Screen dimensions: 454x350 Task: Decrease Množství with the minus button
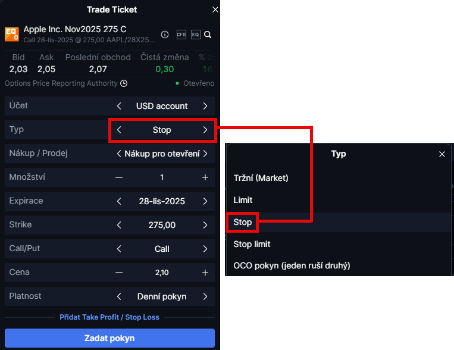[119, 177]
